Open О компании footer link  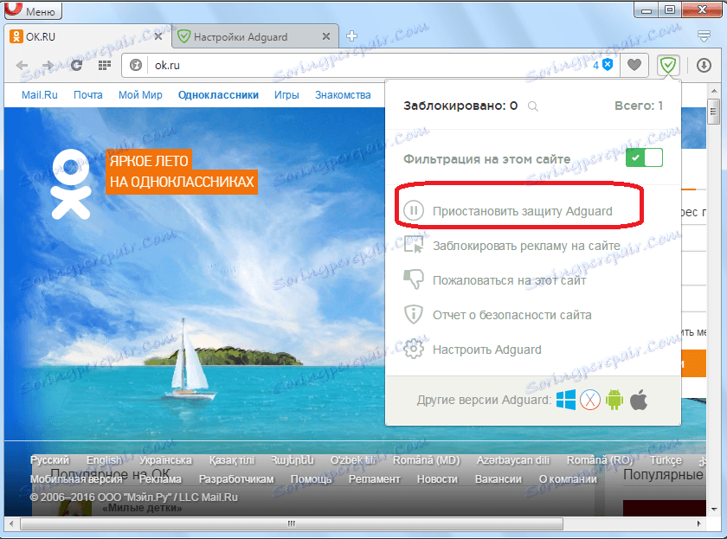click(568, 479)
